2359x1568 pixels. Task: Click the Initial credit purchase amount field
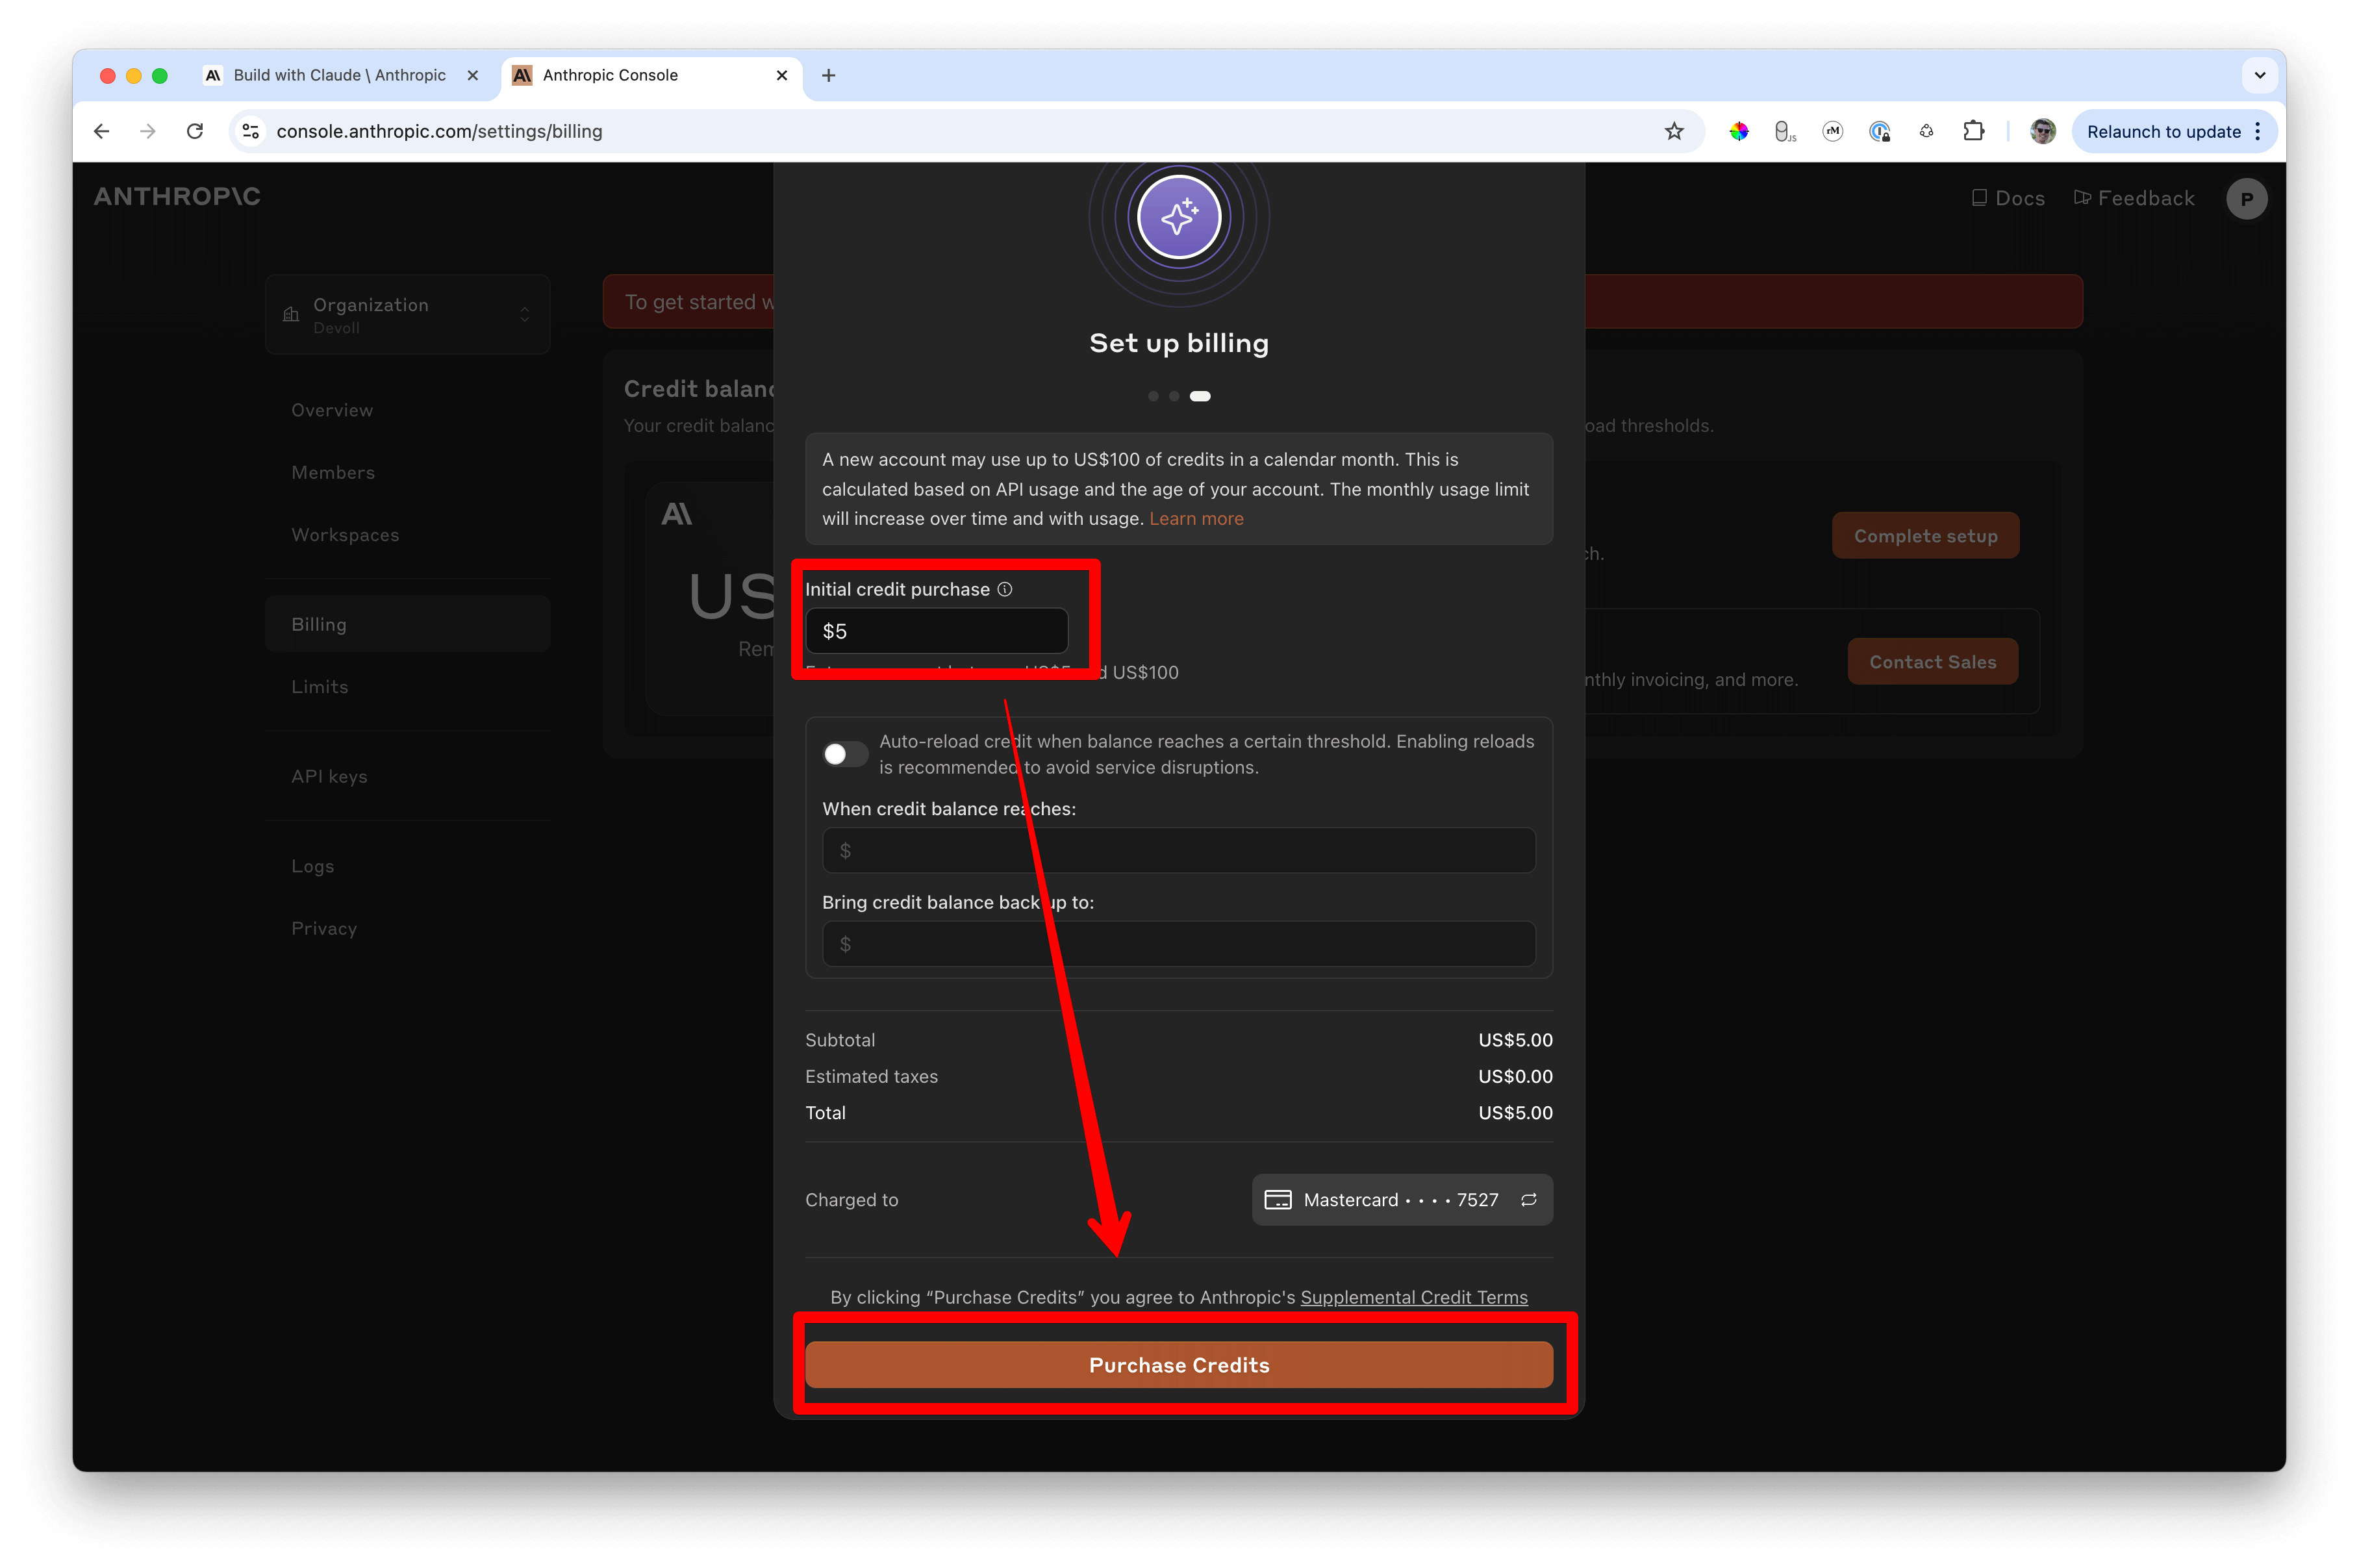pyautogui.click(x=937, y=631)
